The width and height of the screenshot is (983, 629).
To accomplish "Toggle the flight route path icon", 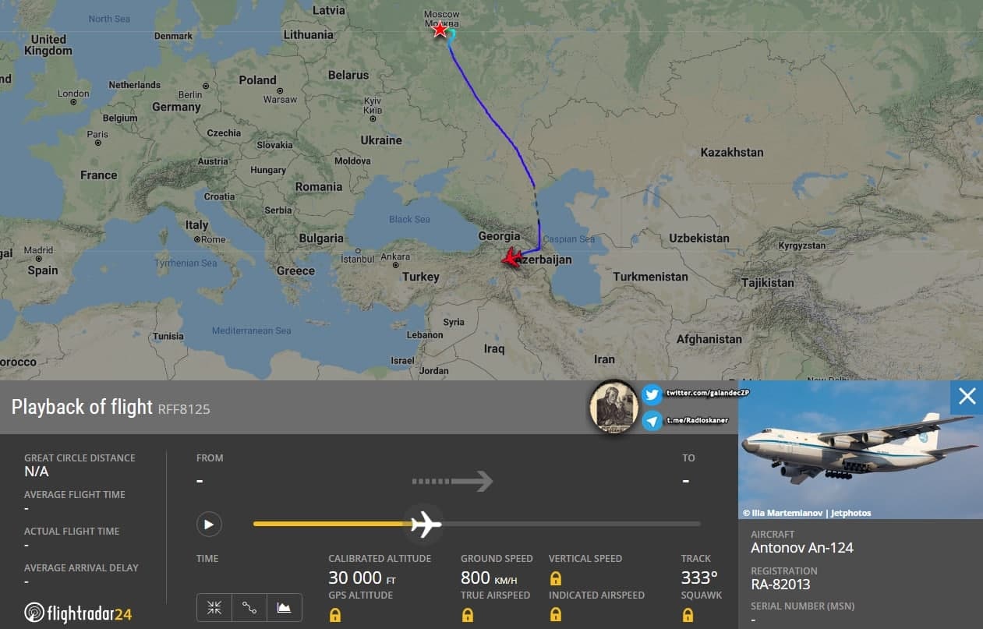I will pyautogui.click(x=249, y=608).
